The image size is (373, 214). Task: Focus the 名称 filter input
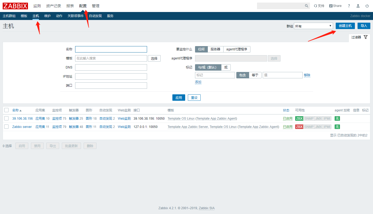click(111, 49)
